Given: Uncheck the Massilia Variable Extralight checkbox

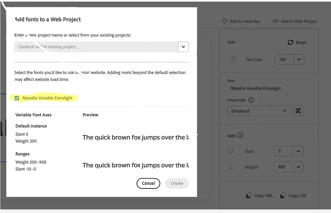Looking at the screenshot, I should (17, 98).
